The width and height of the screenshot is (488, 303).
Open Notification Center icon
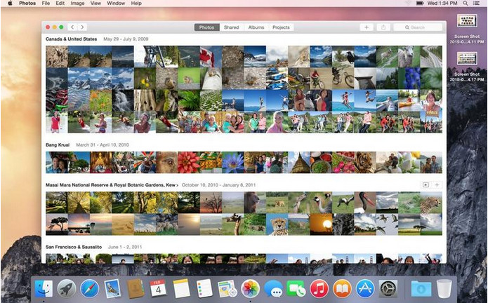click(477, 3)
